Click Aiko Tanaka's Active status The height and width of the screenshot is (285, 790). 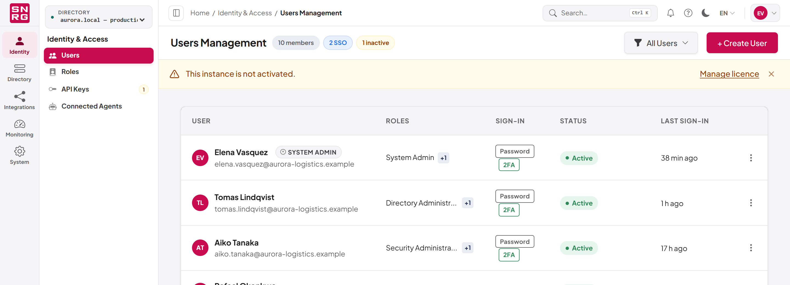[579, 248]
